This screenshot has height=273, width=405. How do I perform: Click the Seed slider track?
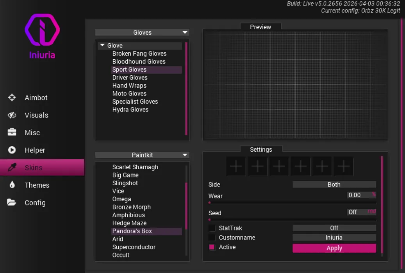tap(293, 220)
